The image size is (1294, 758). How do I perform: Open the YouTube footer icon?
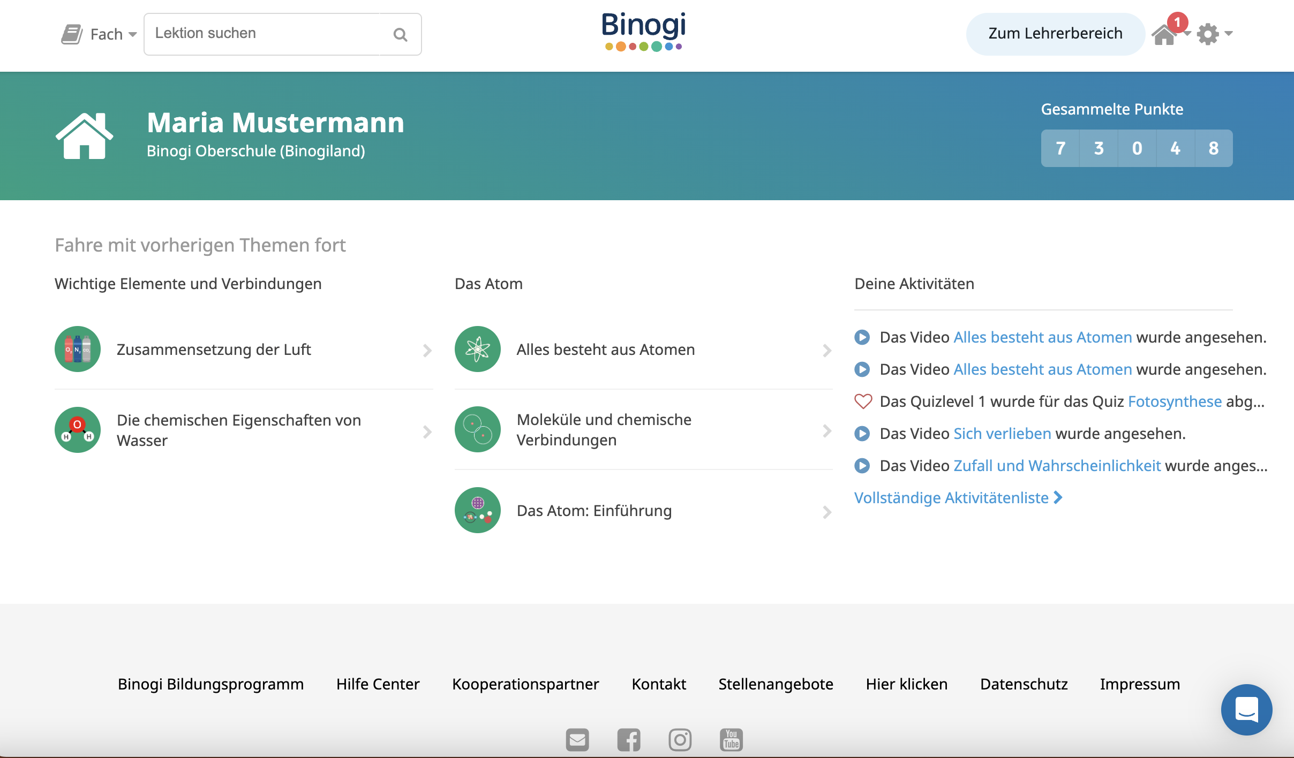click(x=732, y=740)
